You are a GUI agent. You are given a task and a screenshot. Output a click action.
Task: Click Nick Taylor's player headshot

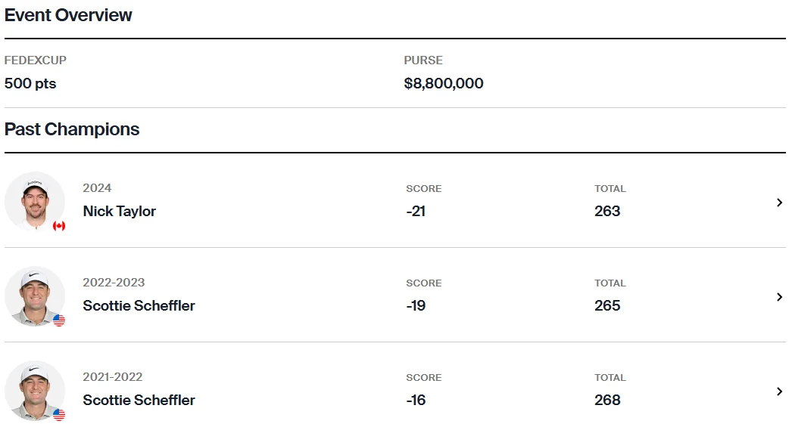pyautogui.click(x=35, y=202)
